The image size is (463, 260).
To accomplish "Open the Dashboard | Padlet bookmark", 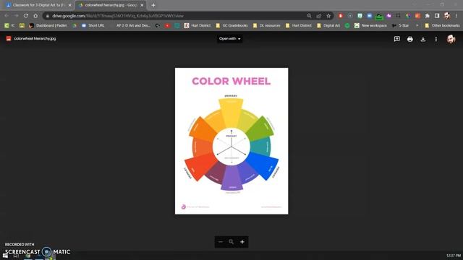I will (x=48, y=26).
